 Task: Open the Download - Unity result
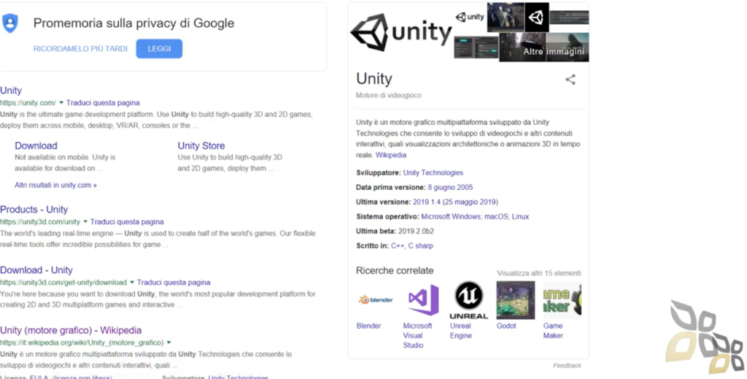coord(36,270)
